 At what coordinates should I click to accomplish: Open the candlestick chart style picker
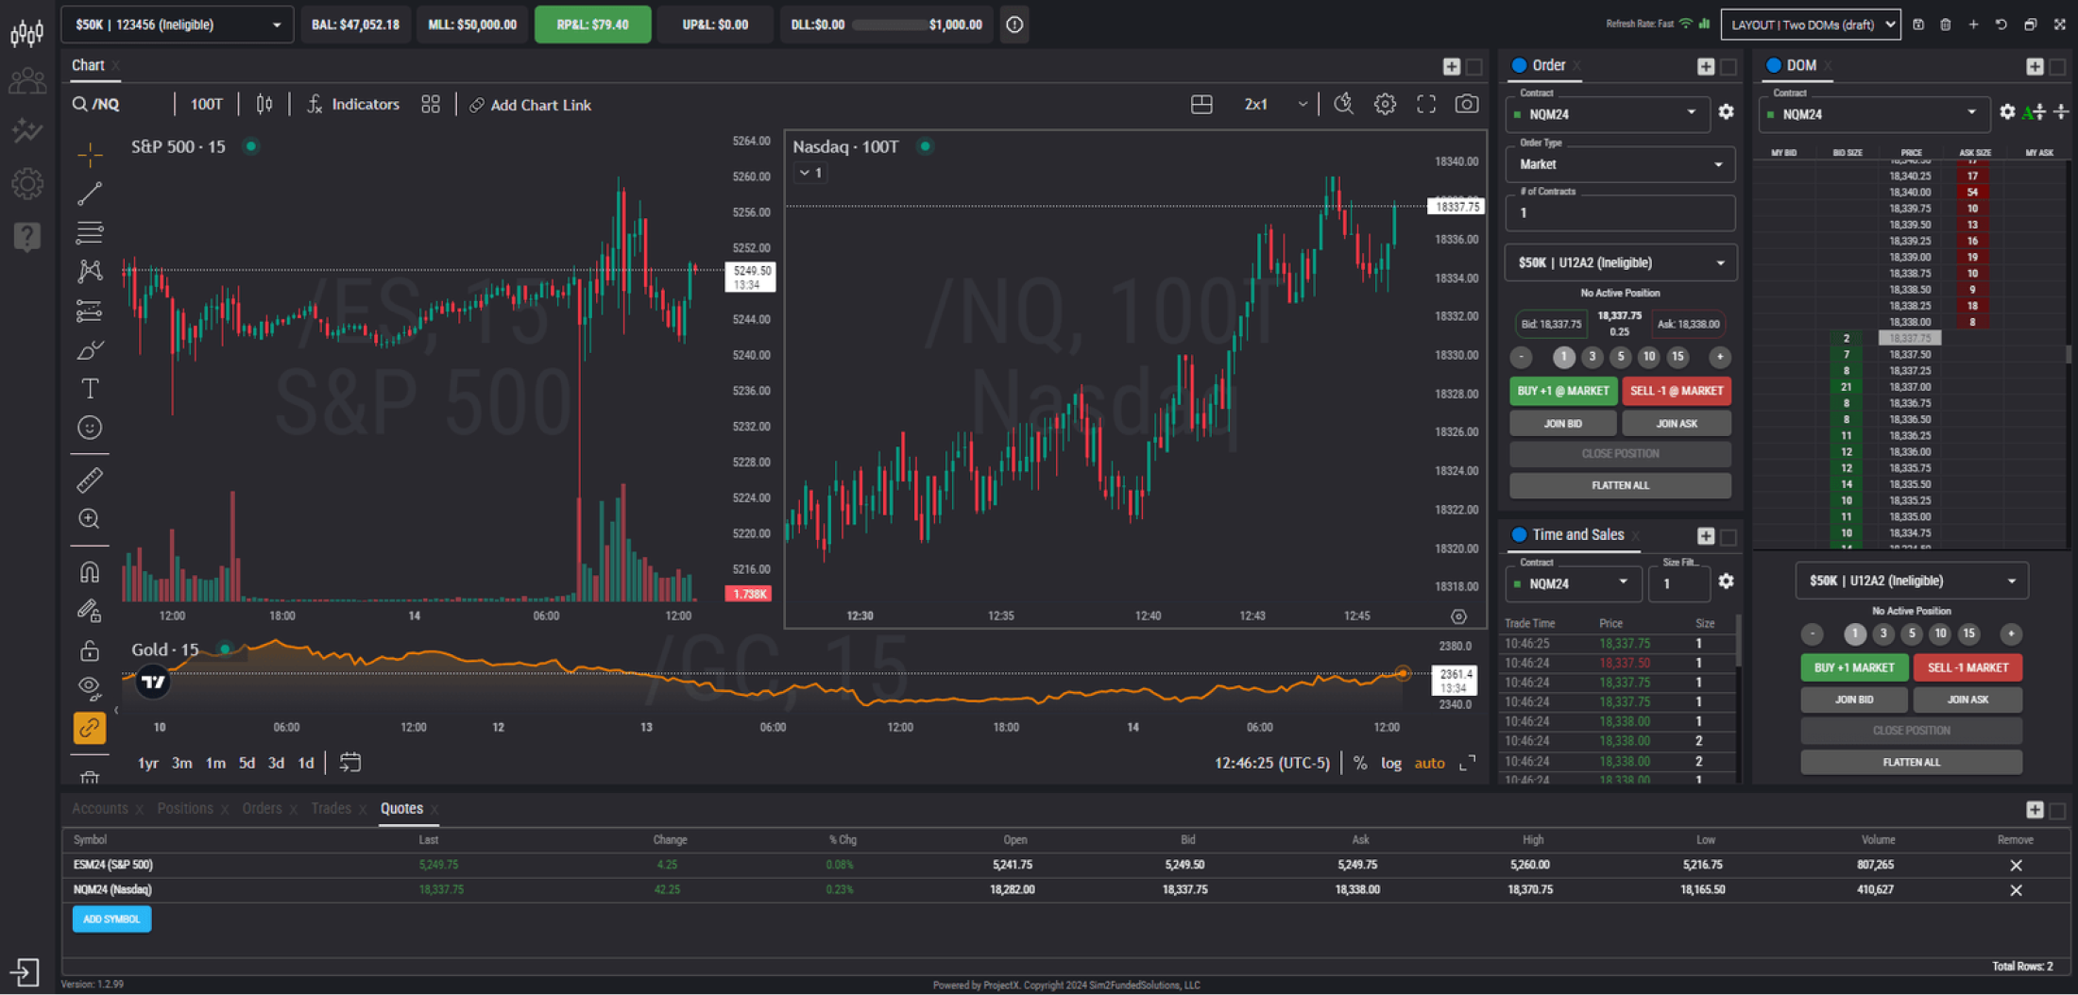264,105
